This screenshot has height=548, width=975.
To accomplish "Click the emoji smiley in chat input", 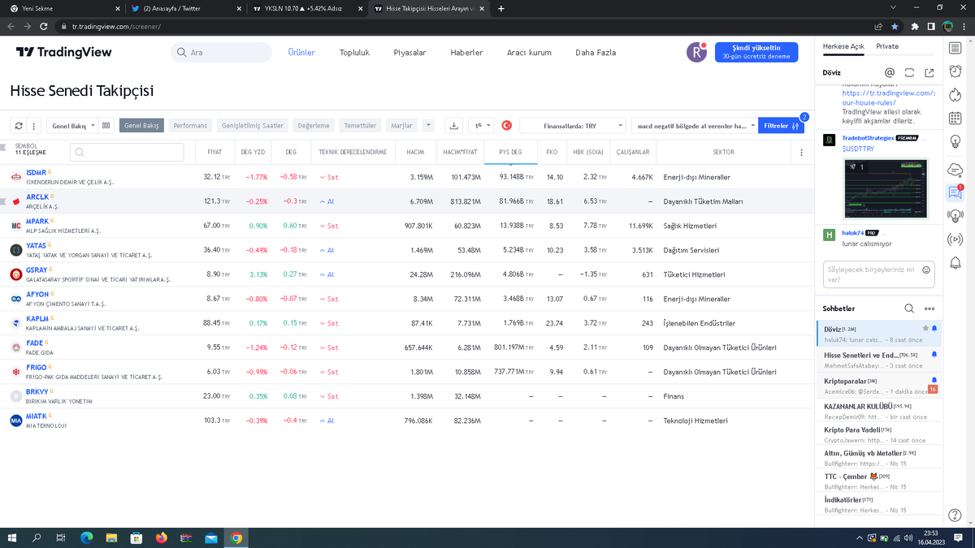I will (926, 270).
